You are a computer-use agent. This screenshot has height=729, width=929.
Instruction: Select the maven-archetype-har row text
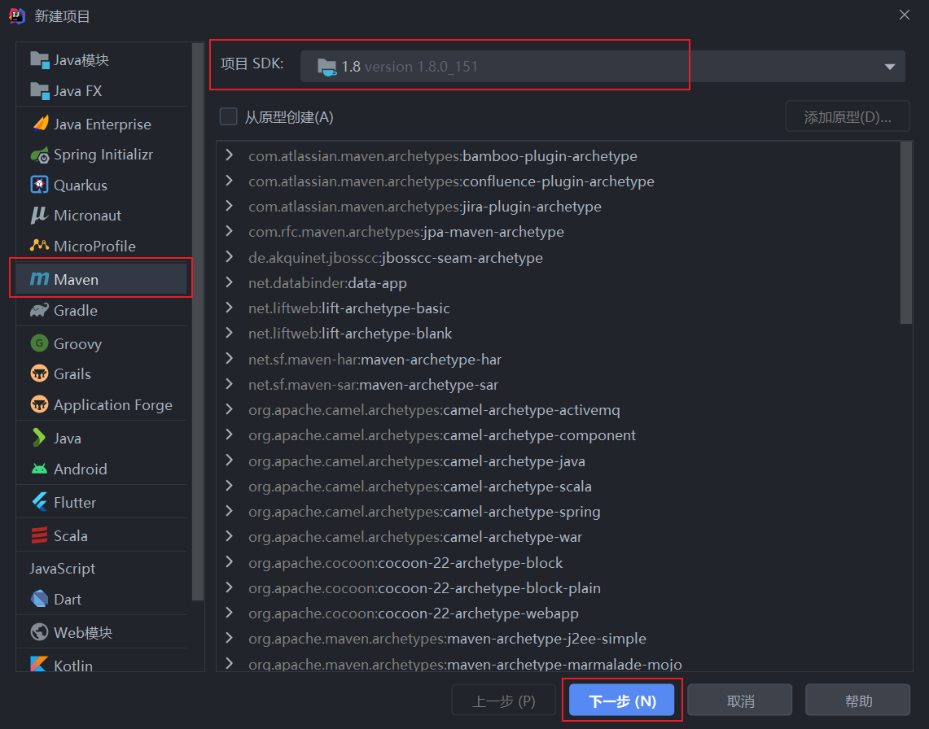click(375, 360)
